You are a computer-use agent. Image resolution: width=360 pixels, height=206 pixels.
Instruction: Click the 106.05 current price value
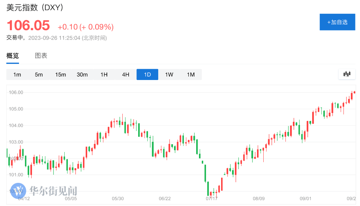(28, 26)
